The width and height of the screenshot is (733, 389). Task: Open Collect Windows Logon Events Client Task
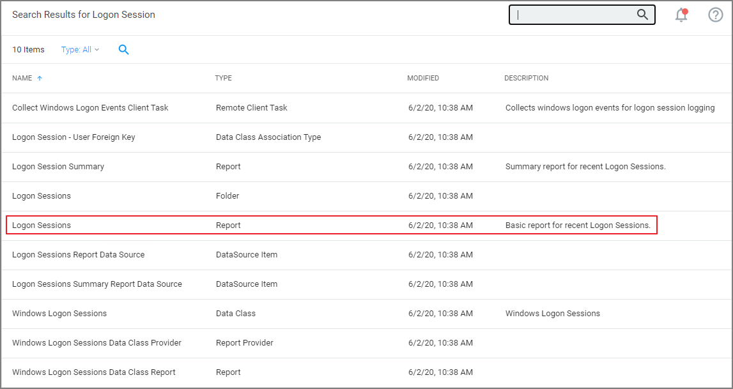[89, 107]
